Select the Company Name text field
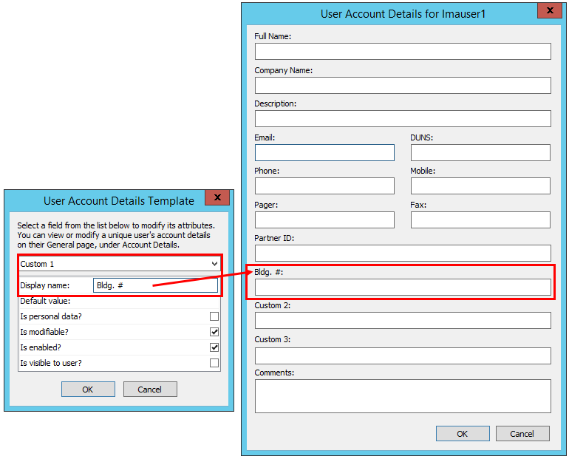Screen dimensions: 569x459 (403, 85)
